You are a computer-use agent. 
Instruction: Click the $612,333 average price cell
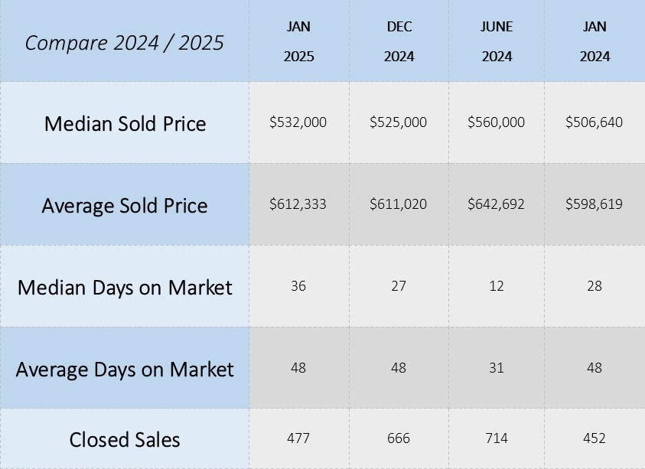point(298,204)
